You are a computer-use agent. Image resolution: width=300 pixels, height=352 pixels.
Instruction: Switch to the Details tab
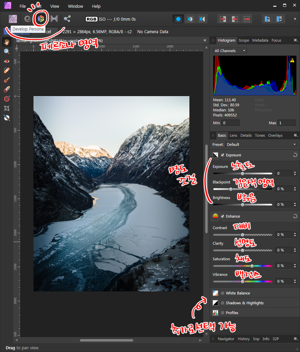(x=246, y=135)
